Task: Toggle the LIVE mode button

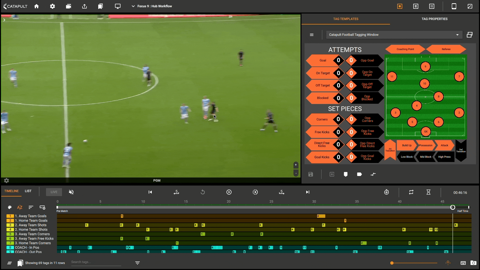Action: [54, 192]
